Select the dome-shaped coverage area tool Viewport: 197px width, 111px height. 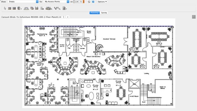26,8
